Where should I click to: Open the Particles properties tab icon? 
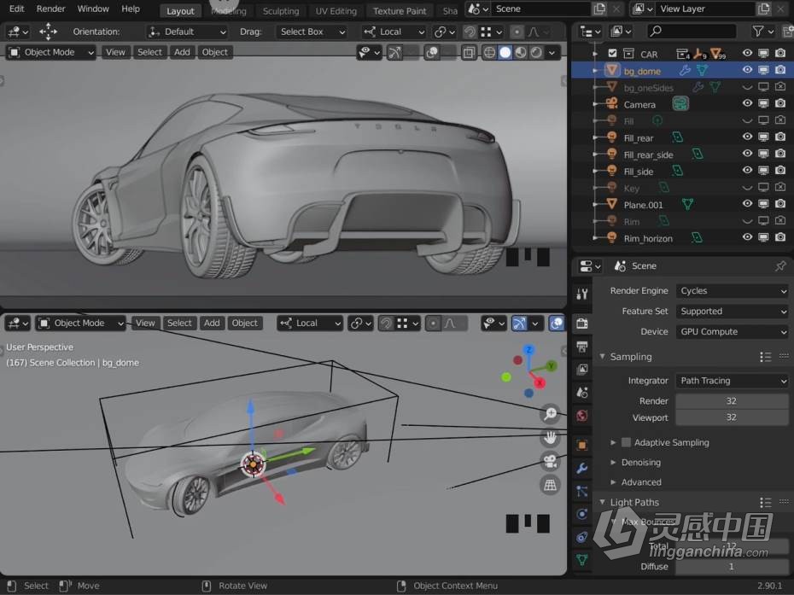coord(581,491)
